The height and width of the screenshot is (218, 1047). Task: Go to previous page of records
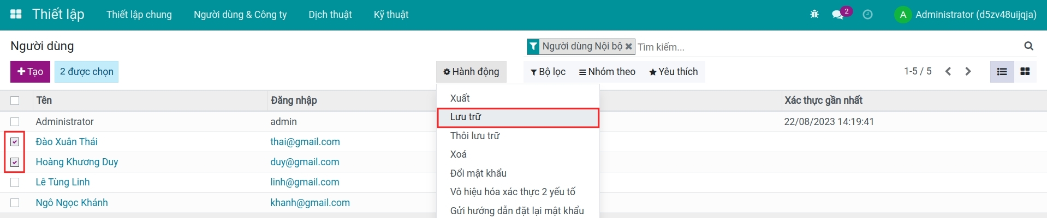pos(948,71)
